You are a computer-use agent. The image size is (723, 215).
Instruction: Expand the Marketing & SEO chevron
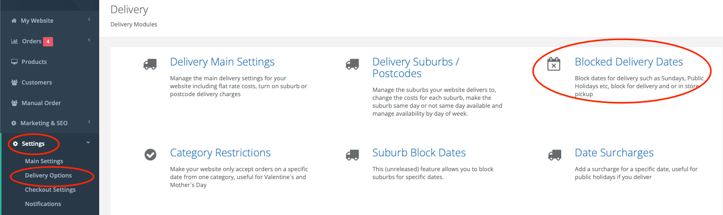coord(89,122)
